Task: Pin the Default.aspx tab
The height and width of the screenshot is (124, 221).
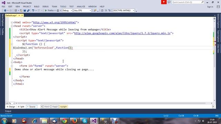Action: (x=19, y=15)
